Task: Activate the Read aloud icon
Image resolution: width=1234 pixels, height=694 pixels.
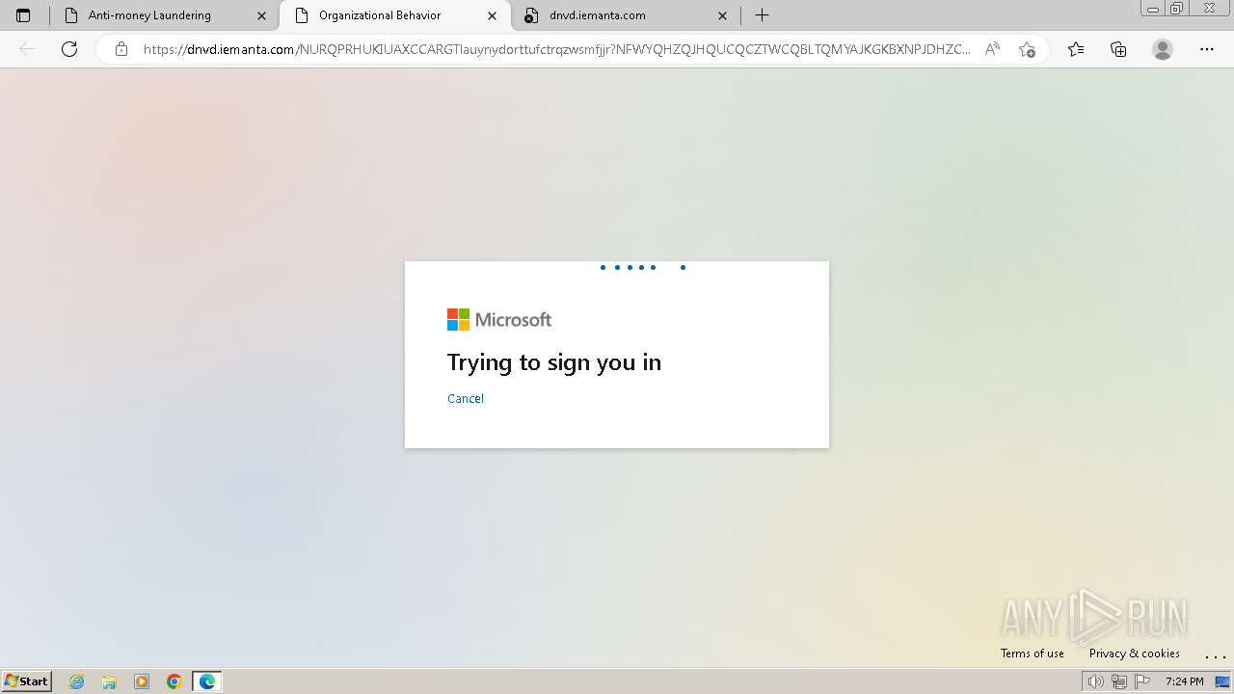Action: tap(992, 49)
